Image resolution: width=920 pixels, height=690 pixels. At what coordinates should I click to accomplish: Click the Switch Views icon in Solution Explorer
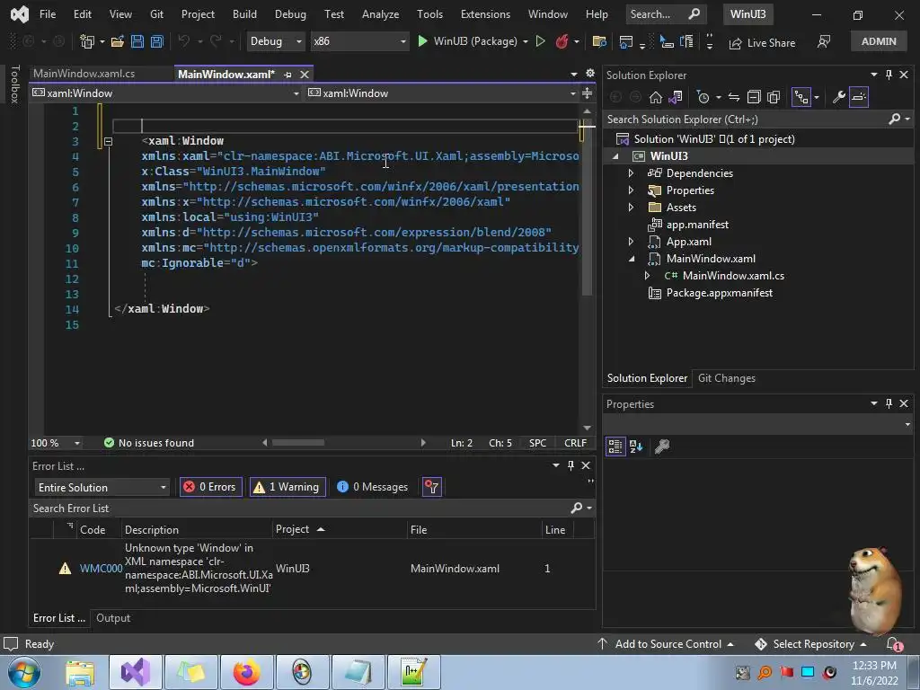(x=676, y=97)
